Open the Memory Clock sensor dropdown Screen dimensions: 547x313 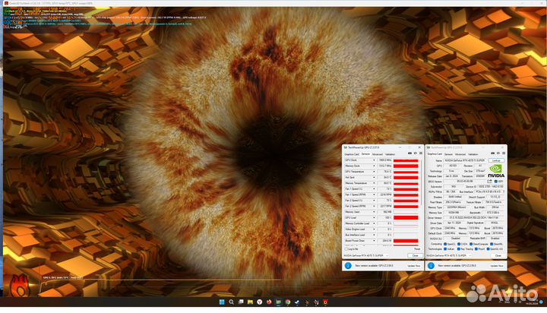[375, 166]
